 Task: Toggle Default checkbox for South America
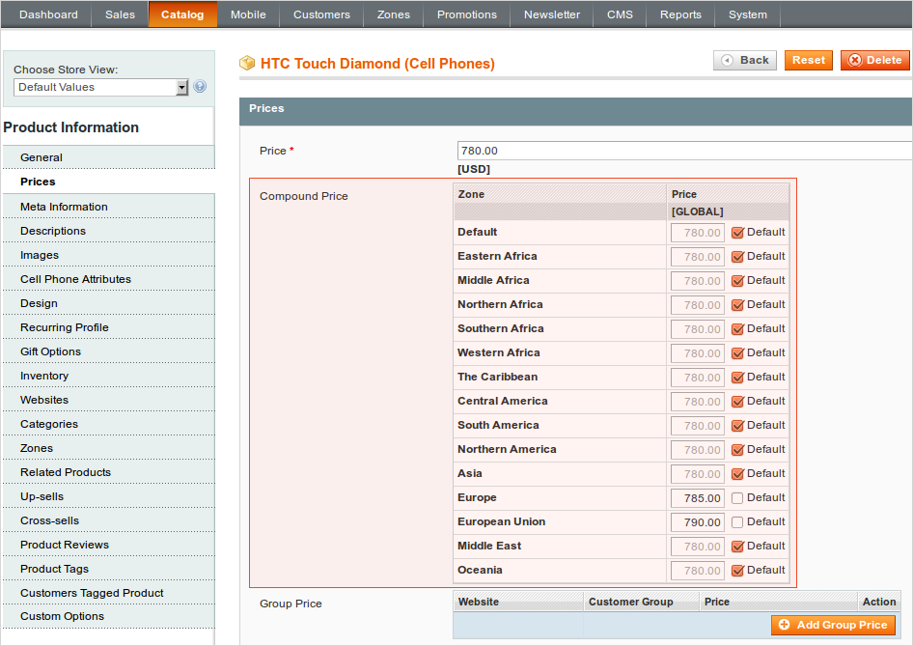point(737,426)
